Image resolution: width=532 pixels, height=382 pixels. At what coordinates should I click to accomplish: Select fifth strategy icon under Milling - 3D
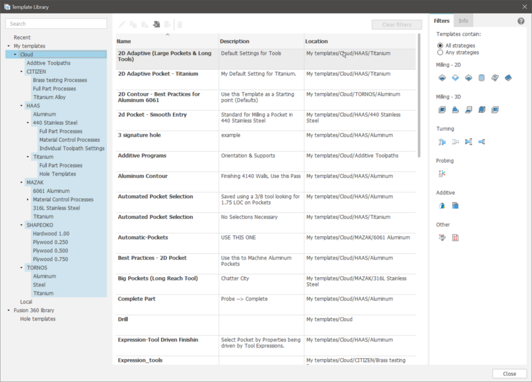pos(495,110)
